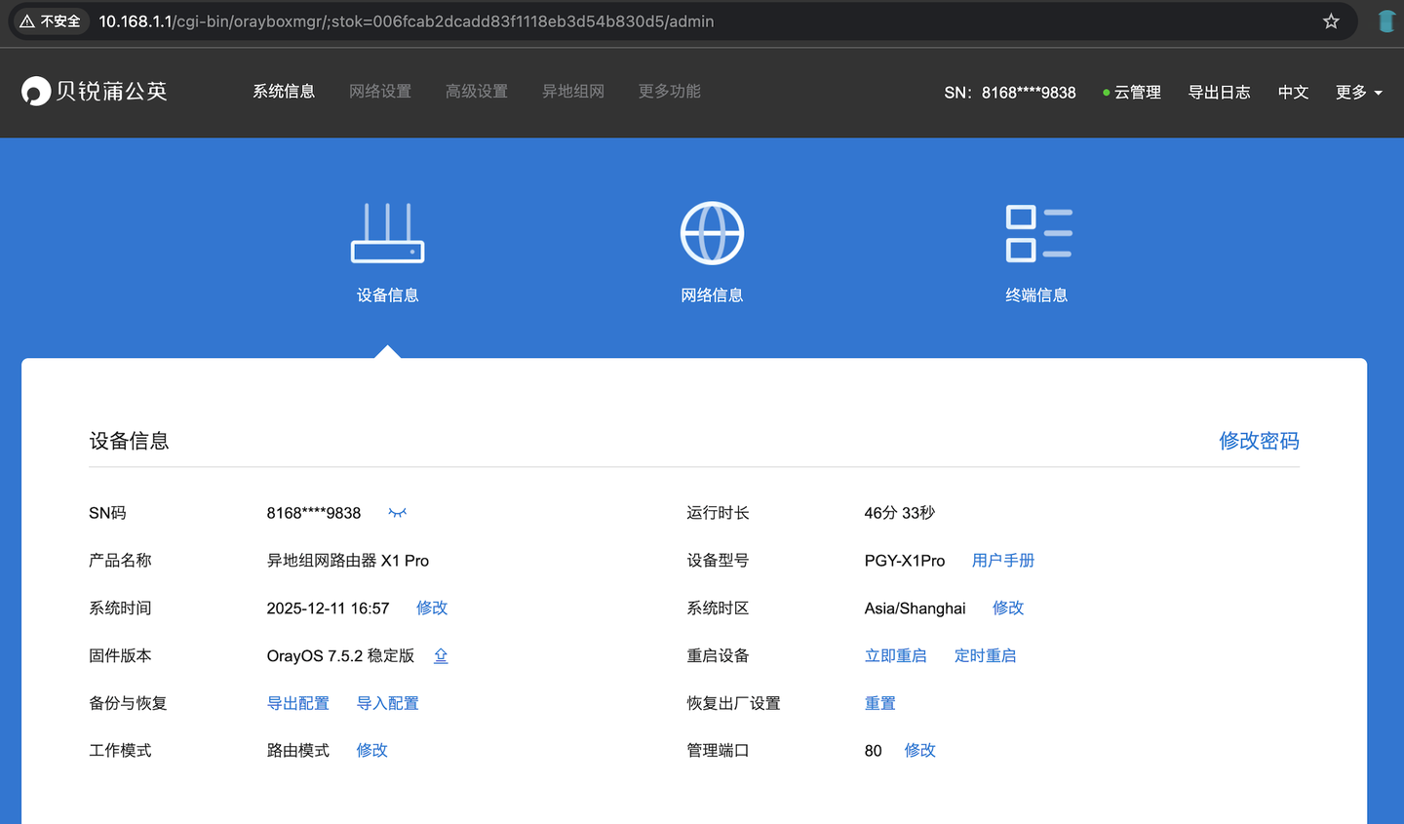Click the 设备信息 section heading
This screenshot has width=1404, height=824.
tap(129, 441)
